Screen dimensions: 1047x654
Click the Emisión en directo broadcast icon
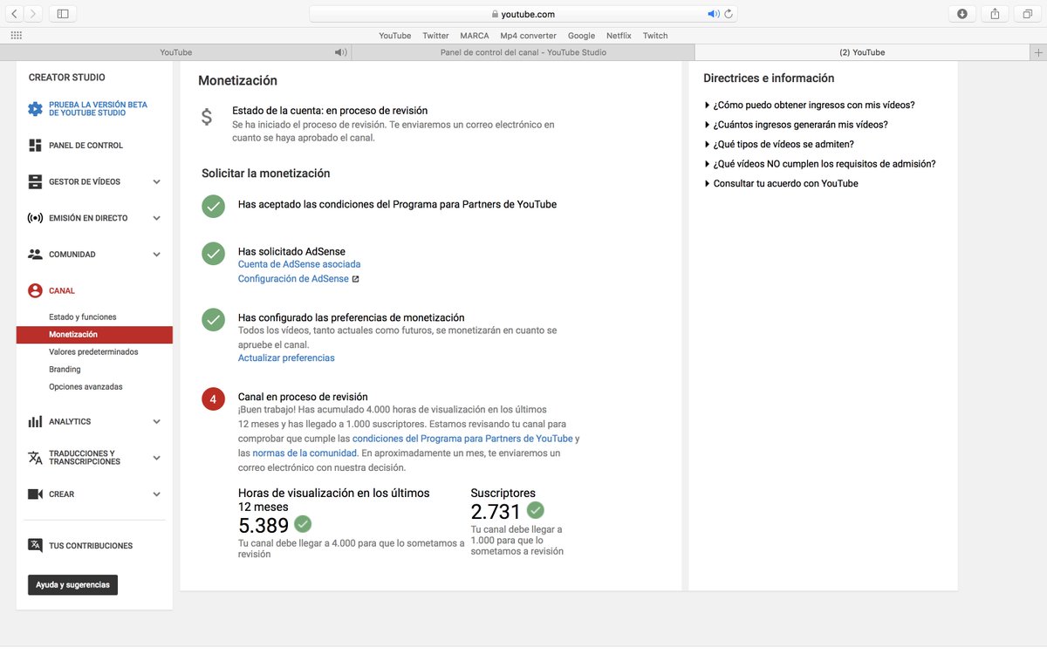coord(35,218)
